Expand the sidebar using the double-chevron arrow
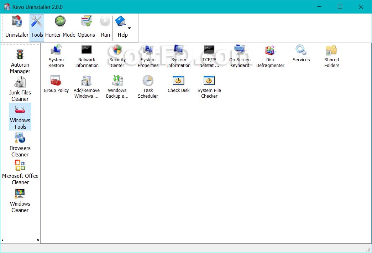372x253 pixels. point(38,240)
